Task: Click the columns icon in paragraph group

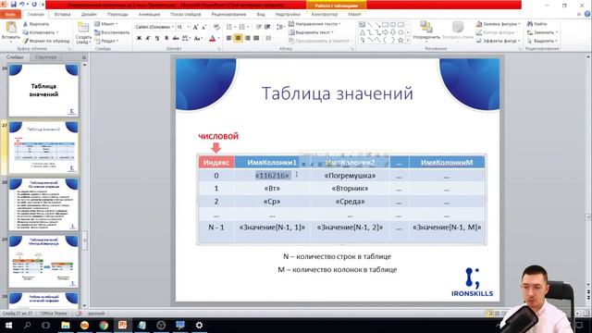Action: [x=269, y=38]
